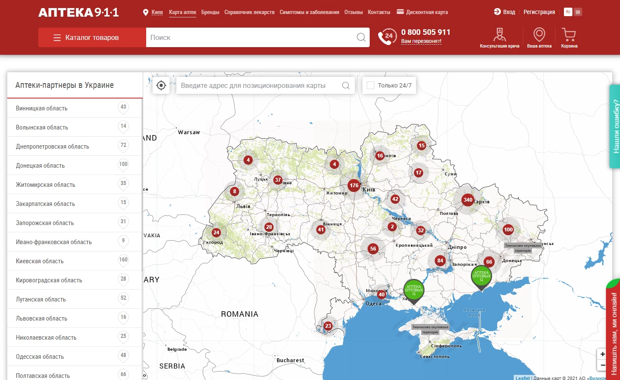
Task: Click the Вам перезвонят! link
Action: click(x=421, y=41)
